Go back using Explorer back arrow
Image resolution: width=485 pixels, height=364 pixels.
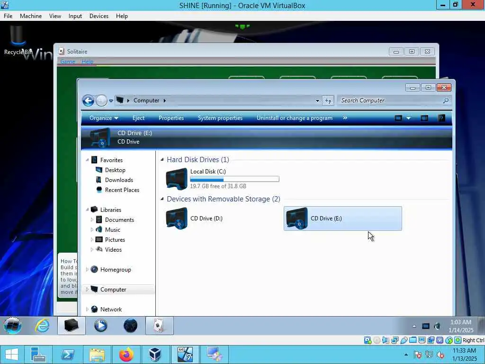coord(88,100)
